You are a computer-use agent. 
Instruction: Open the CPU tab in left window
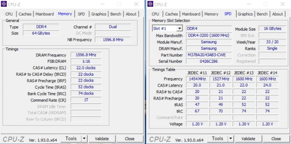coord(9,14)
